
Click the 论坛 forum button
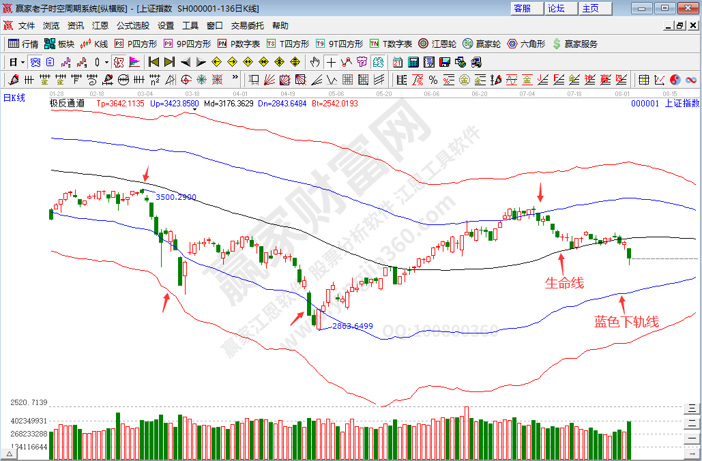(x=556, y=8)
